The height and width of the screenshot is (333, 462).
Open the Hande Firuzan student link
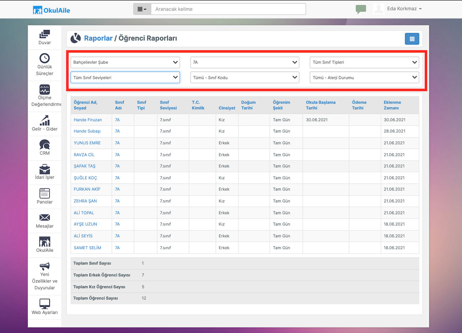coord(88,120)
